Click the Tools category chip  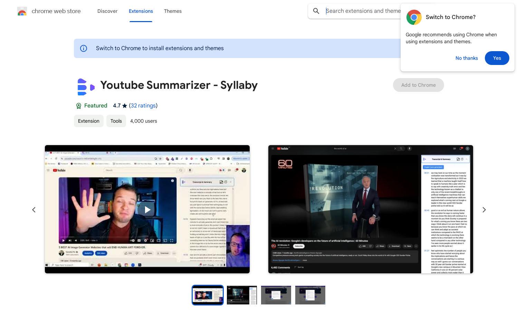[x=116, y=121]
